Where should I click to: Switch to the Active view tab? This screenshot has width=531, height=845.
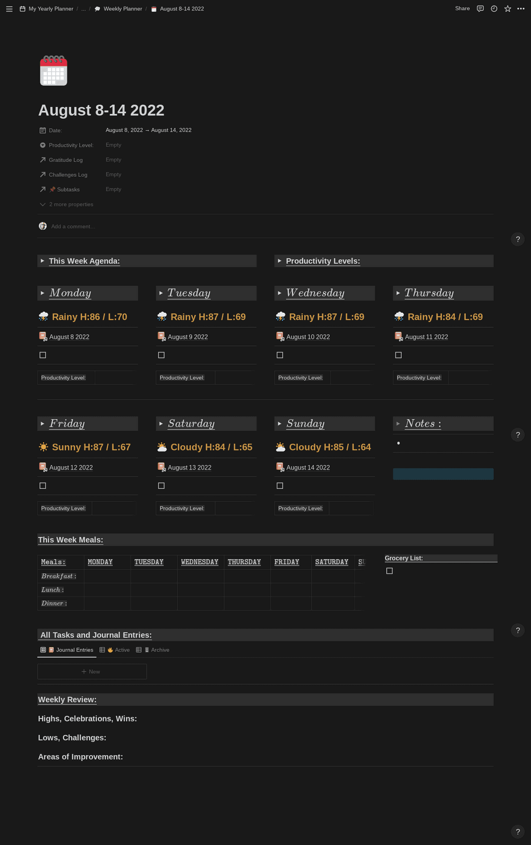click(118, 650)
